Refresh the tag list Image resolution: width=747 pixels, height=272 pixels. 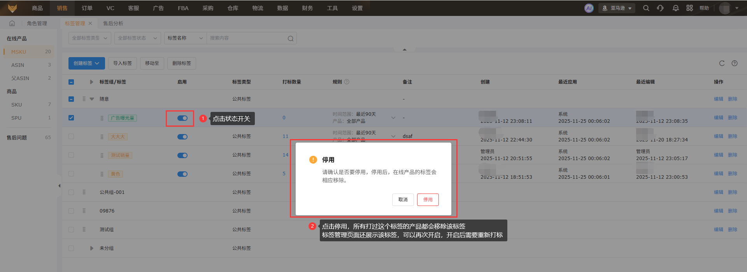point(722,63)
